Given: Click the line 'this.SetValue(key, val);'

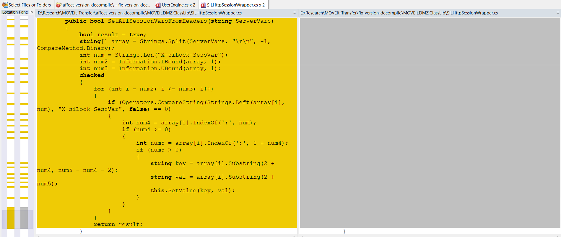Looking at the screenshot, I should (193, 190).
